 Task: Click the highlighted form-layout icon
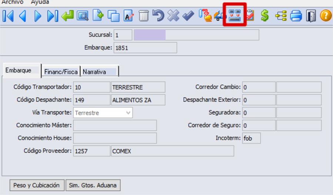pos(235,16)
